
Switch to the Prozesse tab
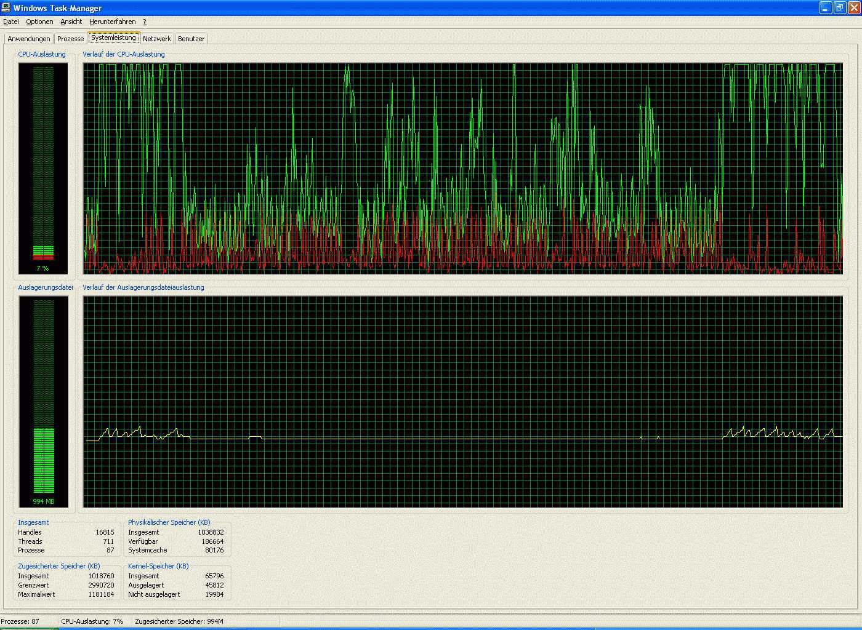pos(70,39)
